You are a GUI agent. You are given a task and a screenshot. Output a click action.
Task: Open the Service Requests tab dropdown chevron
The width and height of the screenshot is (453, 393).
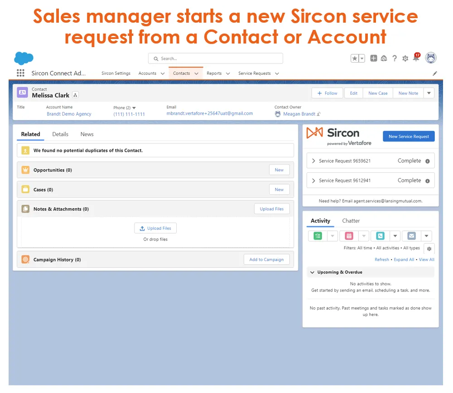click(x=277, y=73)
